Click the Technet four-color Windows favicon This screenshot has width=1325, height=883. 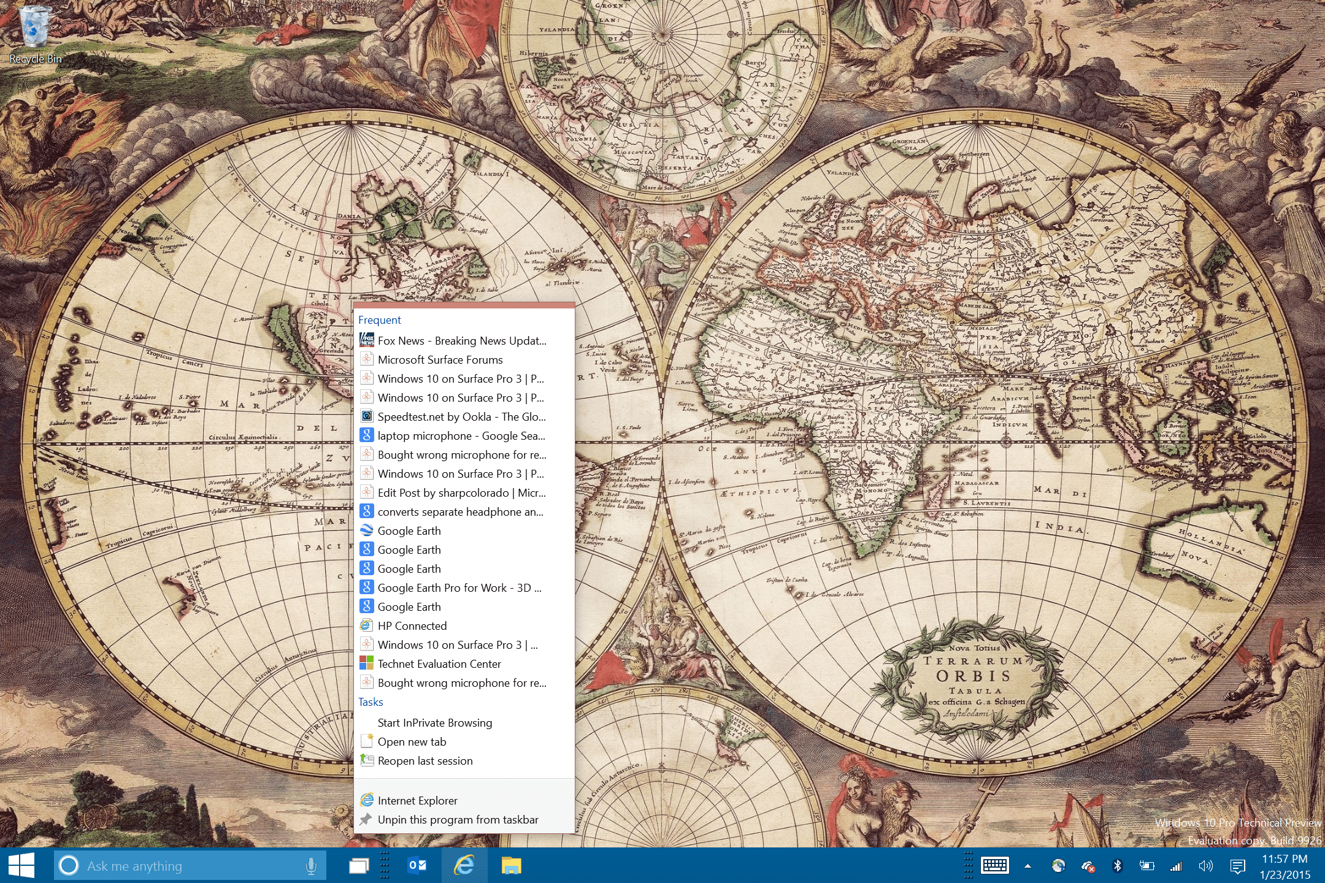(366, 663)
